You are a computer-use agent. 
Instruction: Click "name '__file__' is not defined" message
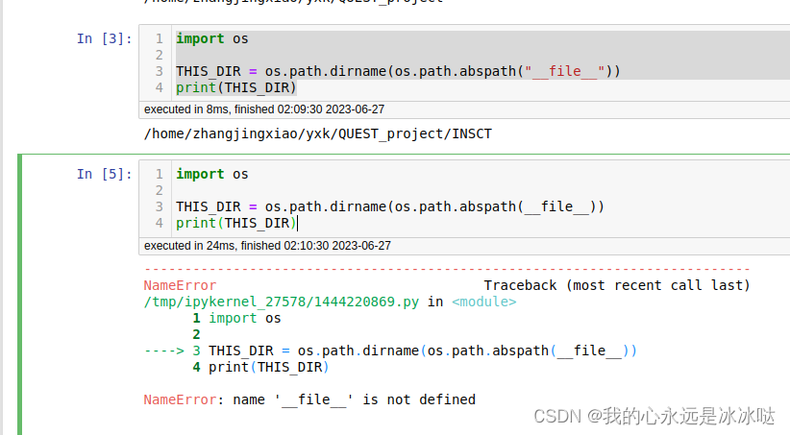tap(355, 399)
